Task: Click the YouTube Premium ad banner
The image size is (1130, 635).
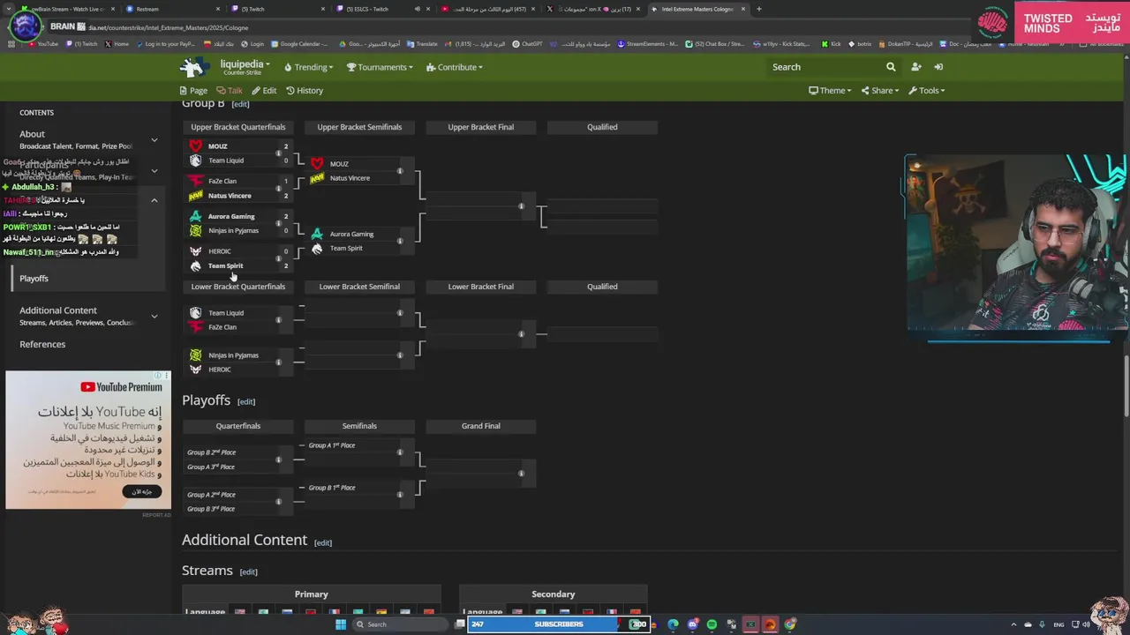Action: coord(88,440)
